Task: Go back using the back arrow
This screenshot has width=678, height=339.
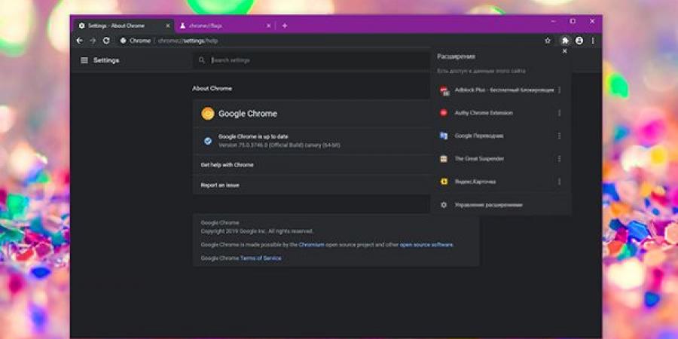Action: [80, 41]
